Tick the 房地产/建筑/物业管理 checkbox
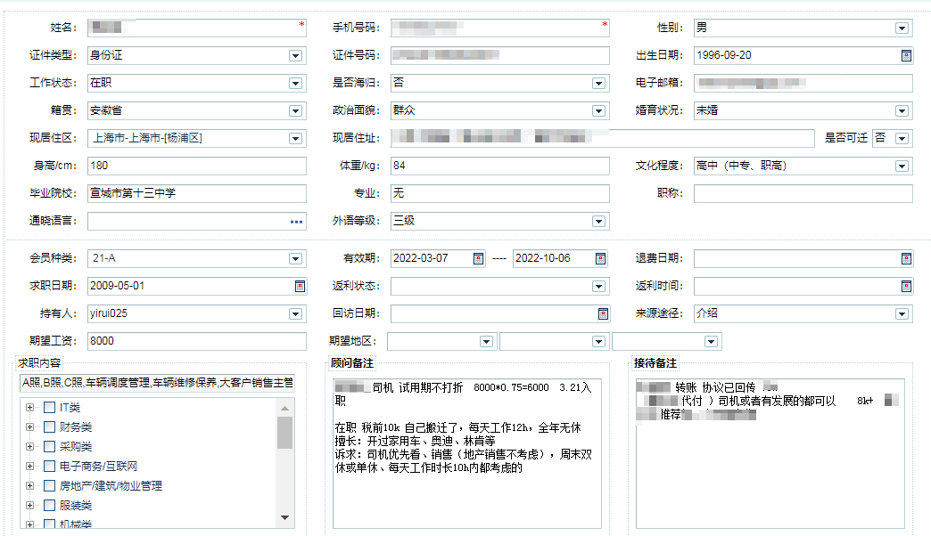 50,485
